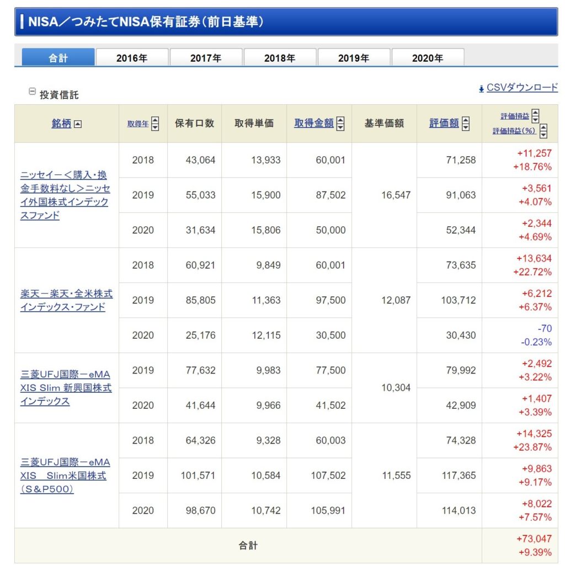565x565 pixels.
Task: Open eMAXIS Slim 米国株式 (S&P500) link
Action: point(65,475)
